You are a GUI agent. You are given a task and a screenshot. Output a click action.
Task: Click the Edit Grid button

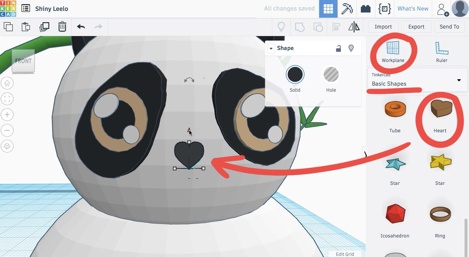point(345,254)
